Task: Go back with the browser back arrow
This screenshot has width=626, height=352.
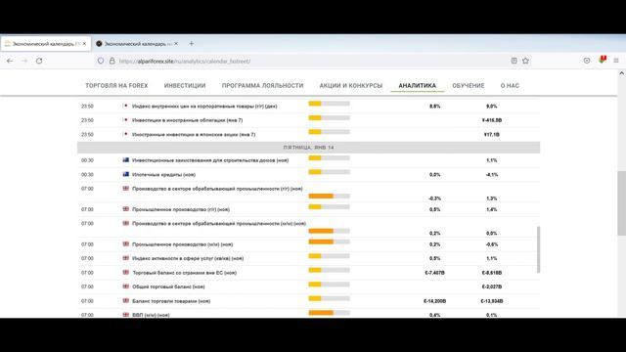Action: (x=10, y=61)
